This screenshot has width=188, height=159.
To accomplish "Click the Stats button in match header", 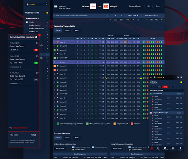I will [x=157, y=6].
